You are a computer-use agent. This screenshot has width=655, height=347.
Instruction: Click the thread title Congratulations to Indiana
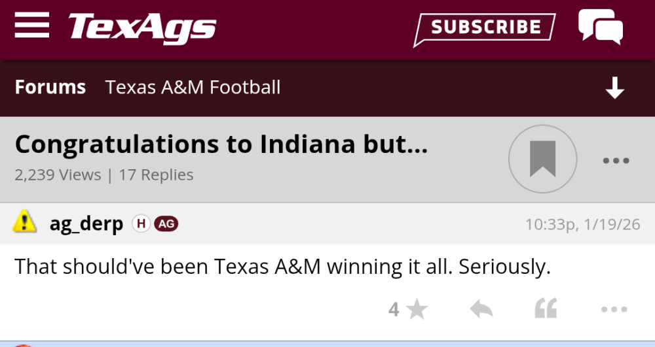tap(221, 144)
